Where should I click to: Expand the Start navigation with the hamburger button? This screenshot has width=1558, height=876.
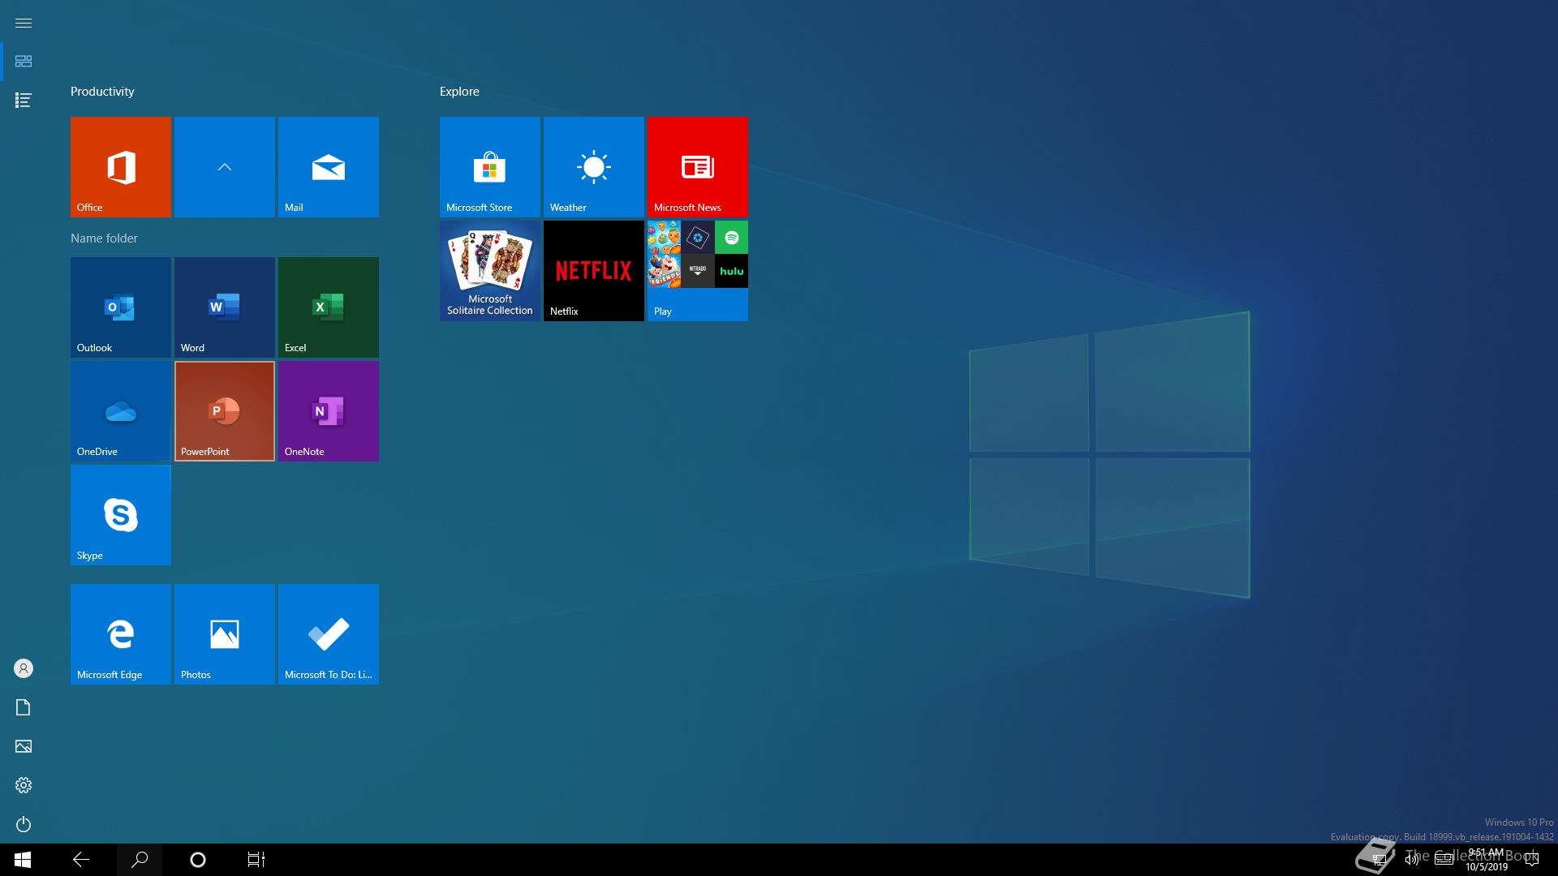[x=24, y=23]
